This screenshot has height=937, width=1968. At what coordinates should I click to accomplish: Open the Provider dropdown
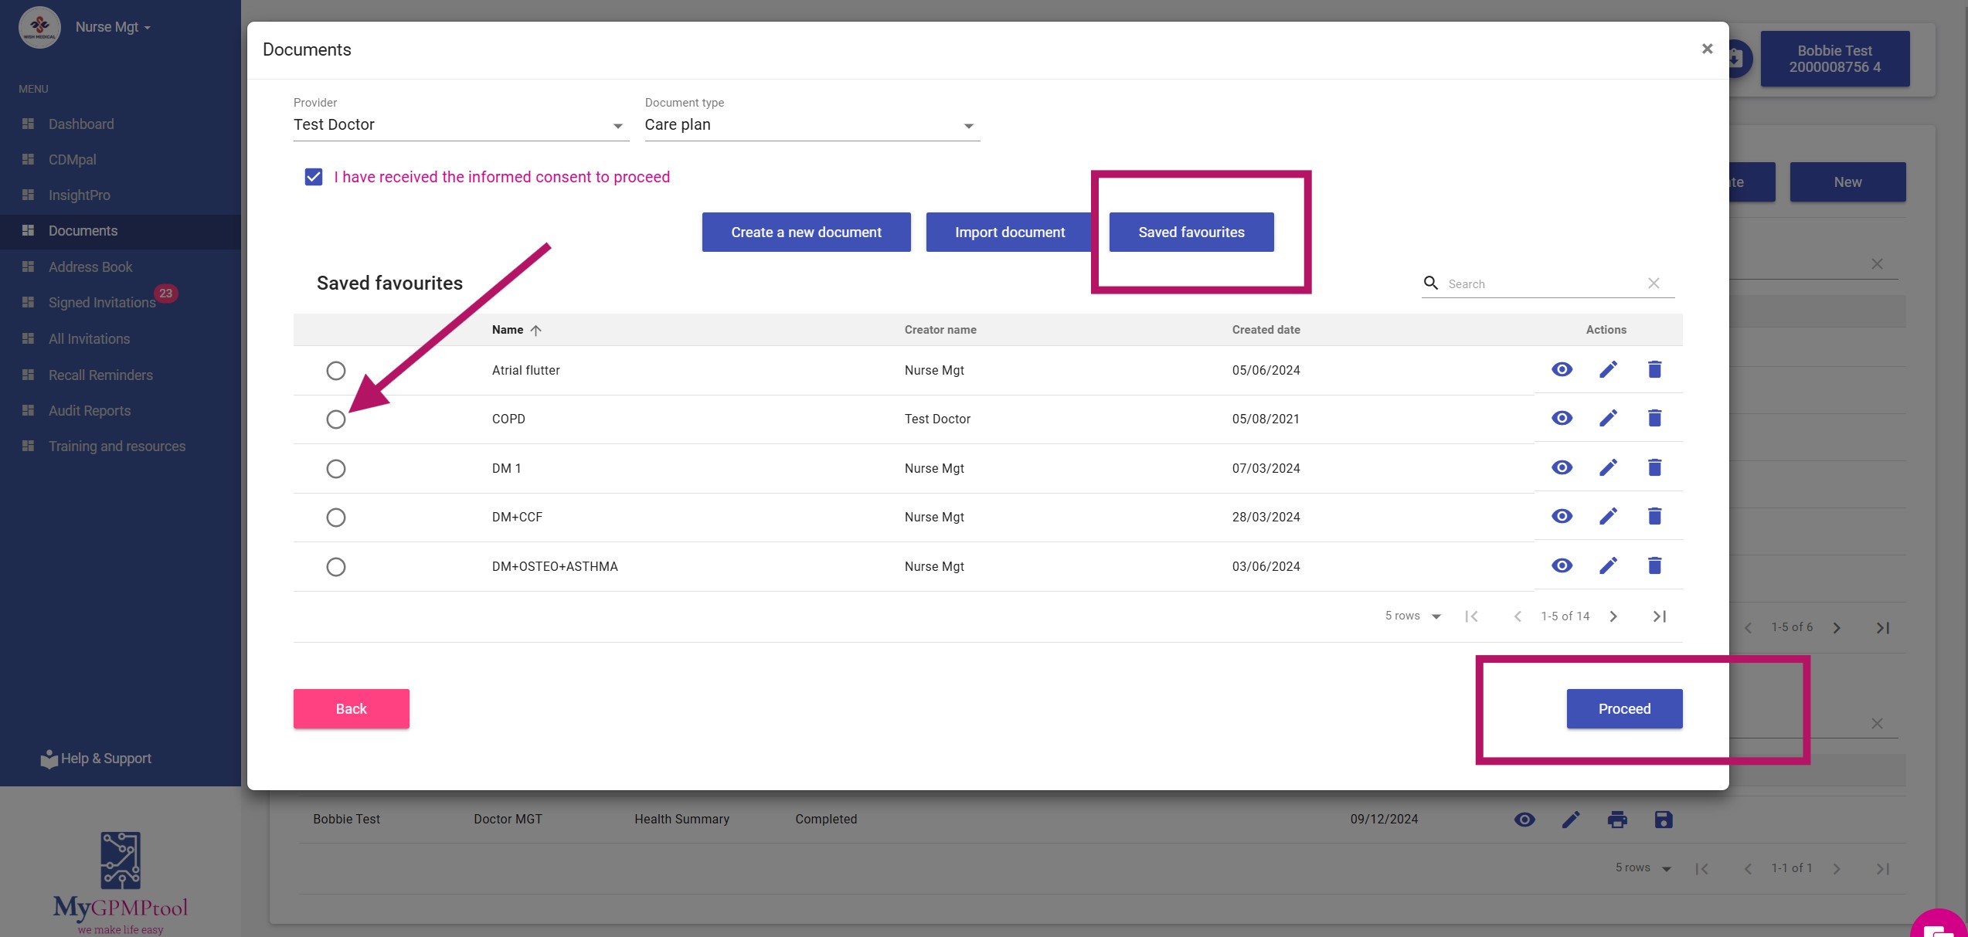[461, 125]
